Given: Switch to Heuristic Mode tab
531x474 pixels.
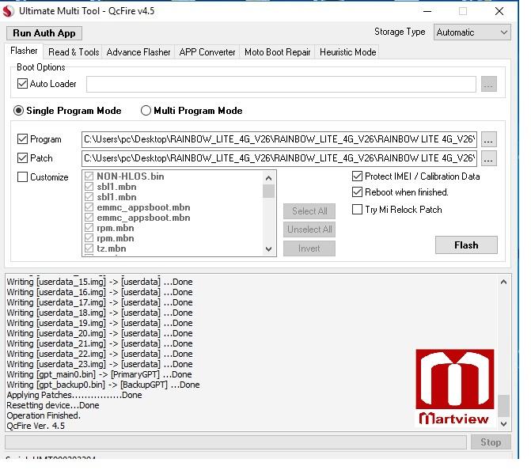Looking at the screenshot, I should (x=347, y=52).
